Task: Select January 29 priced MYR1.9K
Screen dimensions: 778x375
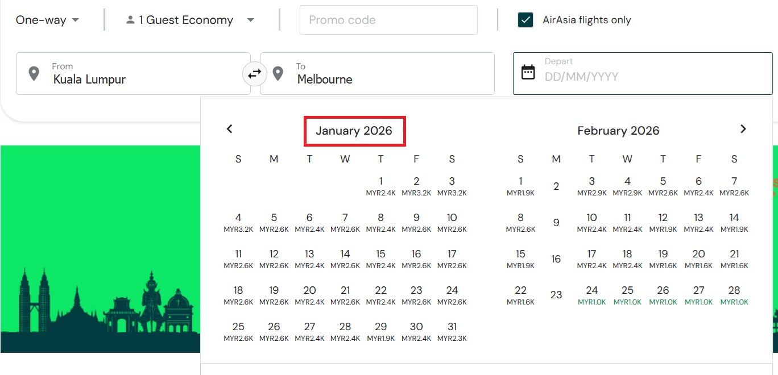Action: coord(380,331)
